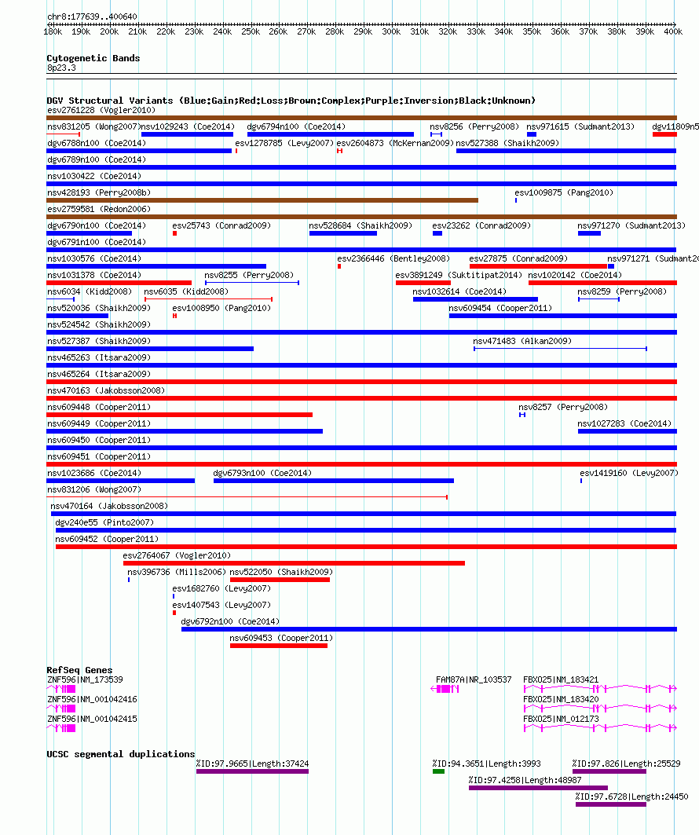Viewport: 699px width, 835px height.
Task: Open esv2604873 (McKernan2009) variant details
Action: (339, 151)
